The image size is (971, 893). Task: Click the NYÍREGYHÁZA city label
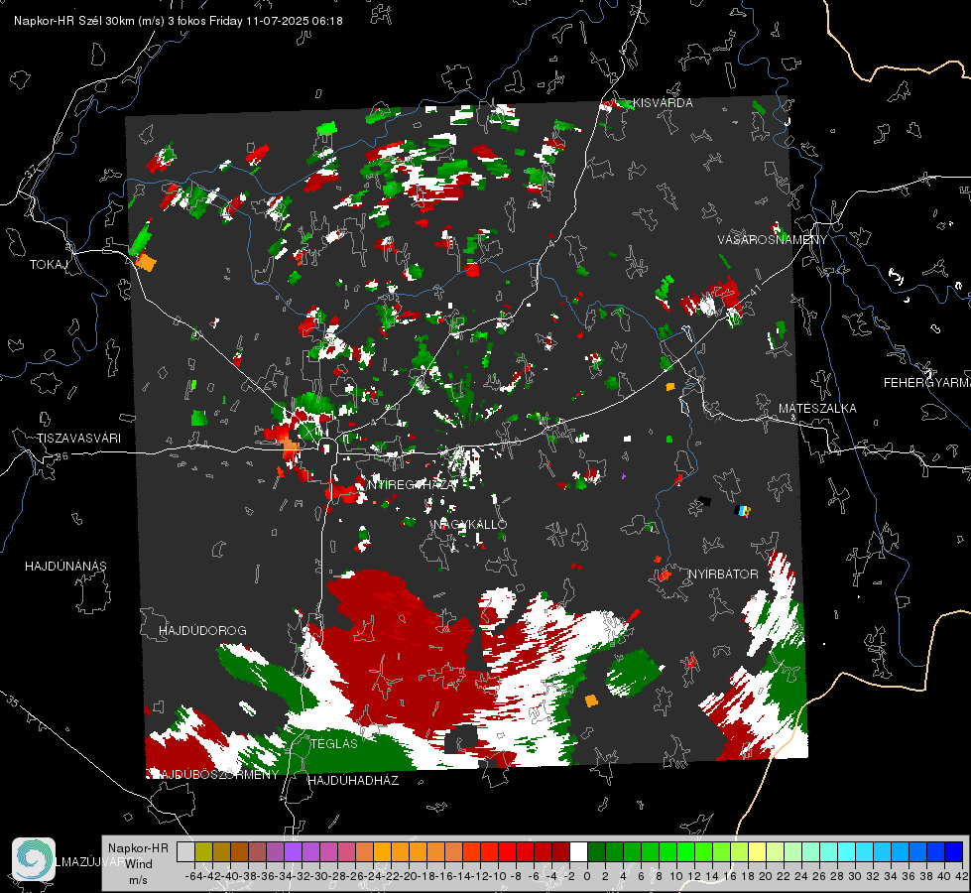(x=413, y=484)
